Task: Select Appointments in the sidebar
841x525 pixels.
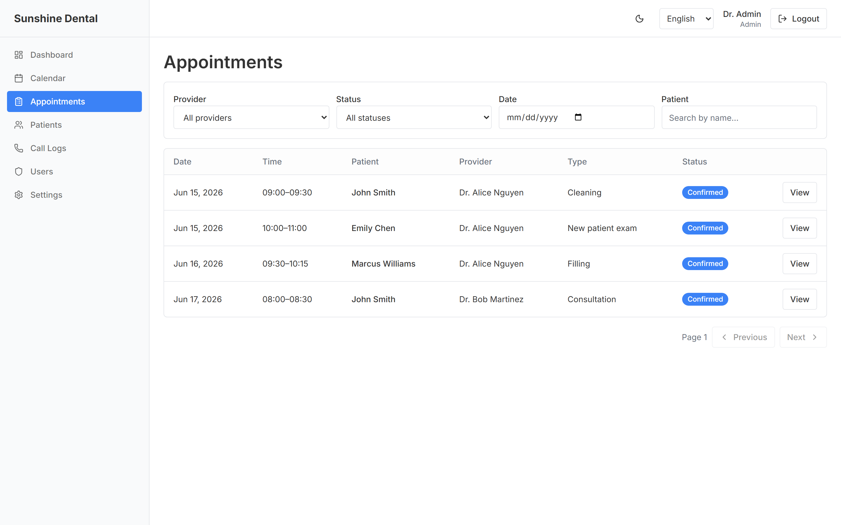Action: (74, 101)
